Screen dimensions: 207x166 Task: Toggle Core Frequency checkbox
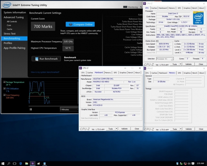tap(4, 95)
